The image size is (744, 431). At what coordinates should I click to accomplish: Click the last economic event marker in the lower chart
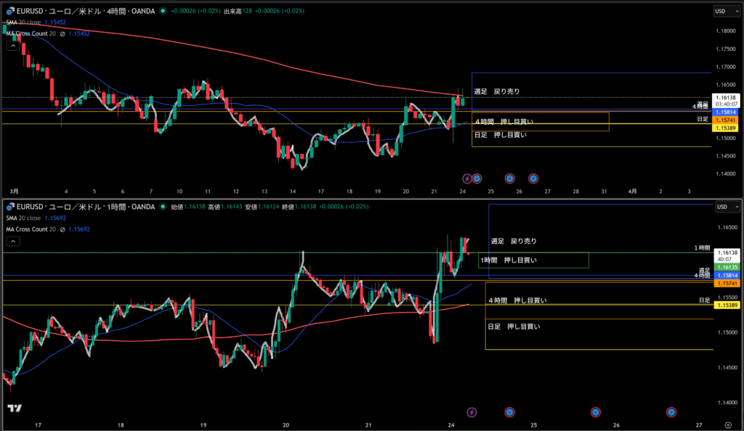671,412
